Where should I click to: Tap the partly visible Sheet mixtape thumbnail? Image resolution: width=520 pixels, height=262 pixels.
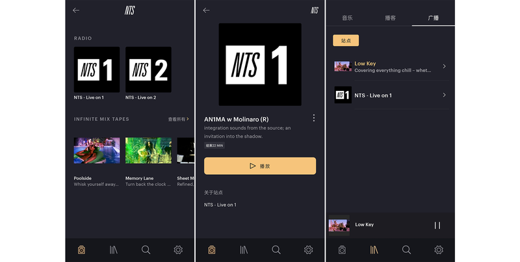coord(186,151)
